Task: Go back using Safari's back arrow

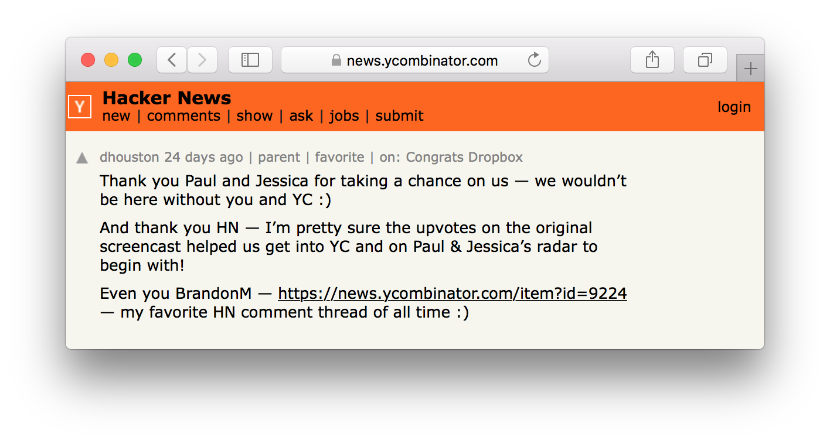Action: tap(172, 60)
